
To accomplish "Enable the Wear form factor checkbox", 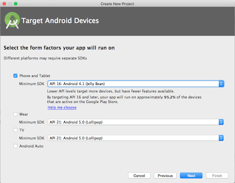I will [15, 114].
